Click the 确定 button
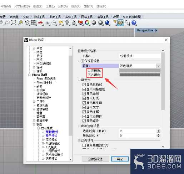The width and height of the screenshot is (184, 174). tap(120, 159)
